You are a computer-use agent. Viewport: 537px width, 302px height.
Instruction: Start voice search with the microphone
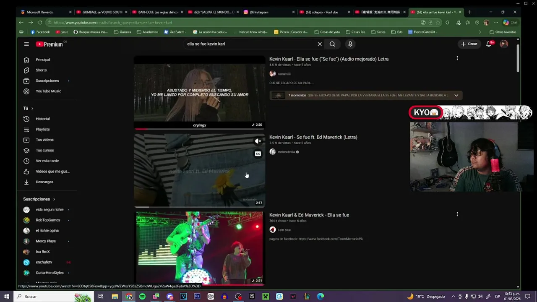[350, 44]
